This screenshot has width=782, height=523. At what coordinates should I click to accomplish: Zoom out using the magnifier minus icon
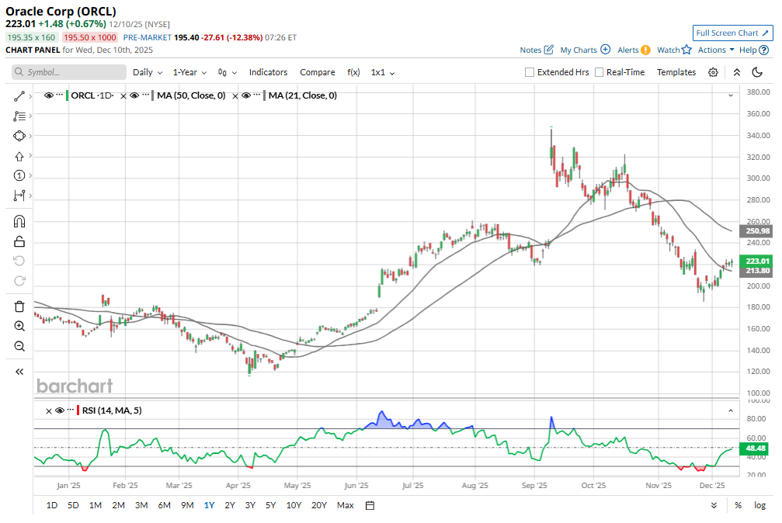[19, 346]
